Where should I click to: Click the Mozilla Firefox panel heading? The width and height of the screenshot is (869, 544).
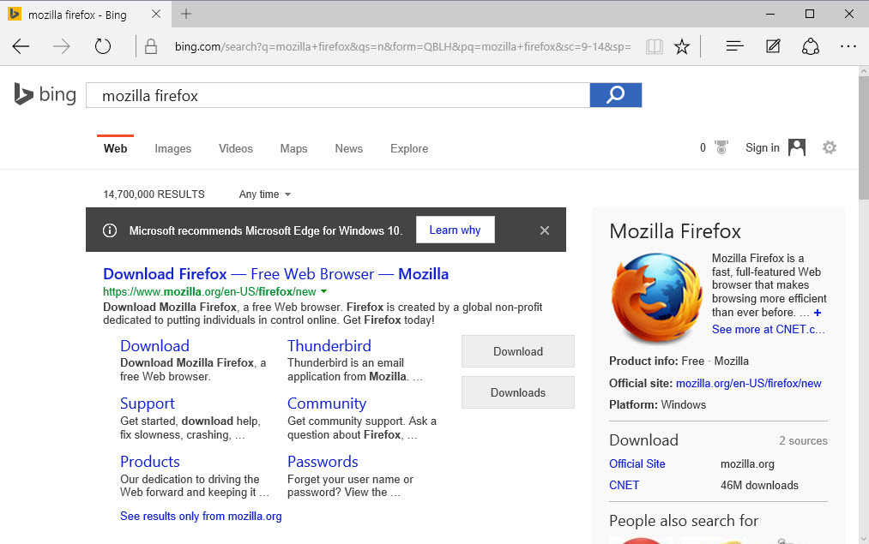coord(675,231)
